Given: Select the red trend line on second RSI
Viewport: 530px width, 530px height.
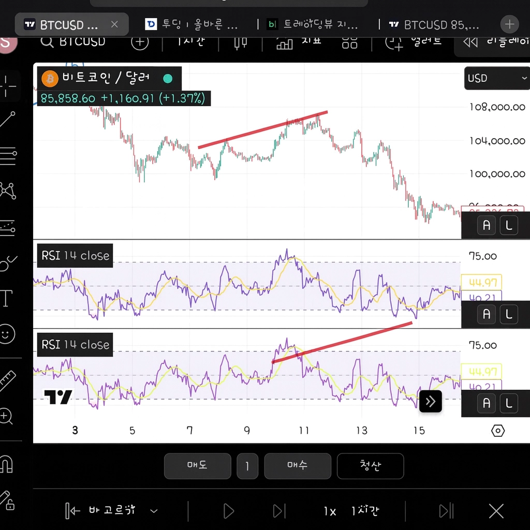Looking at the screenshot, I should 342,343.
